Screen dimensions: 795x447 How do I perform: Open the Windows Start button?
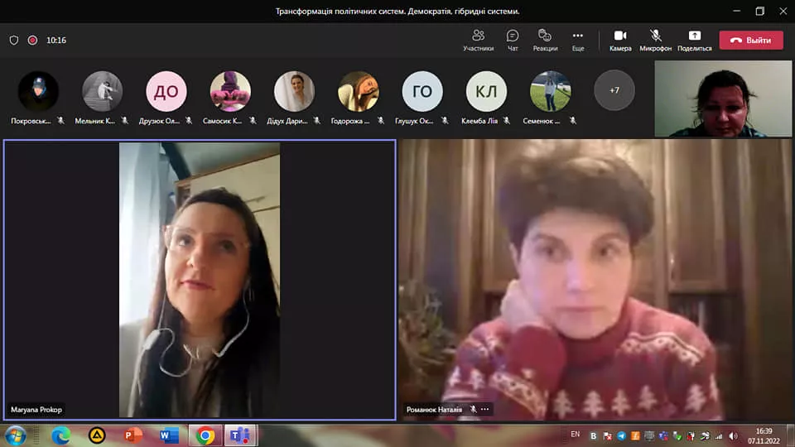click(16, 435)
